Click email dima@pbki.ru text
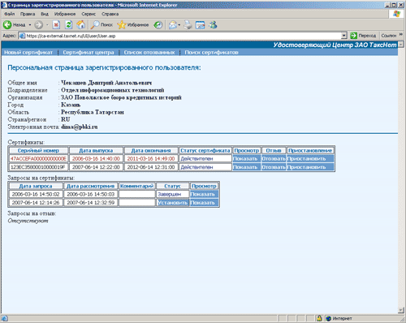Screen dimensions: 406x323 click(x=80, y=127)
